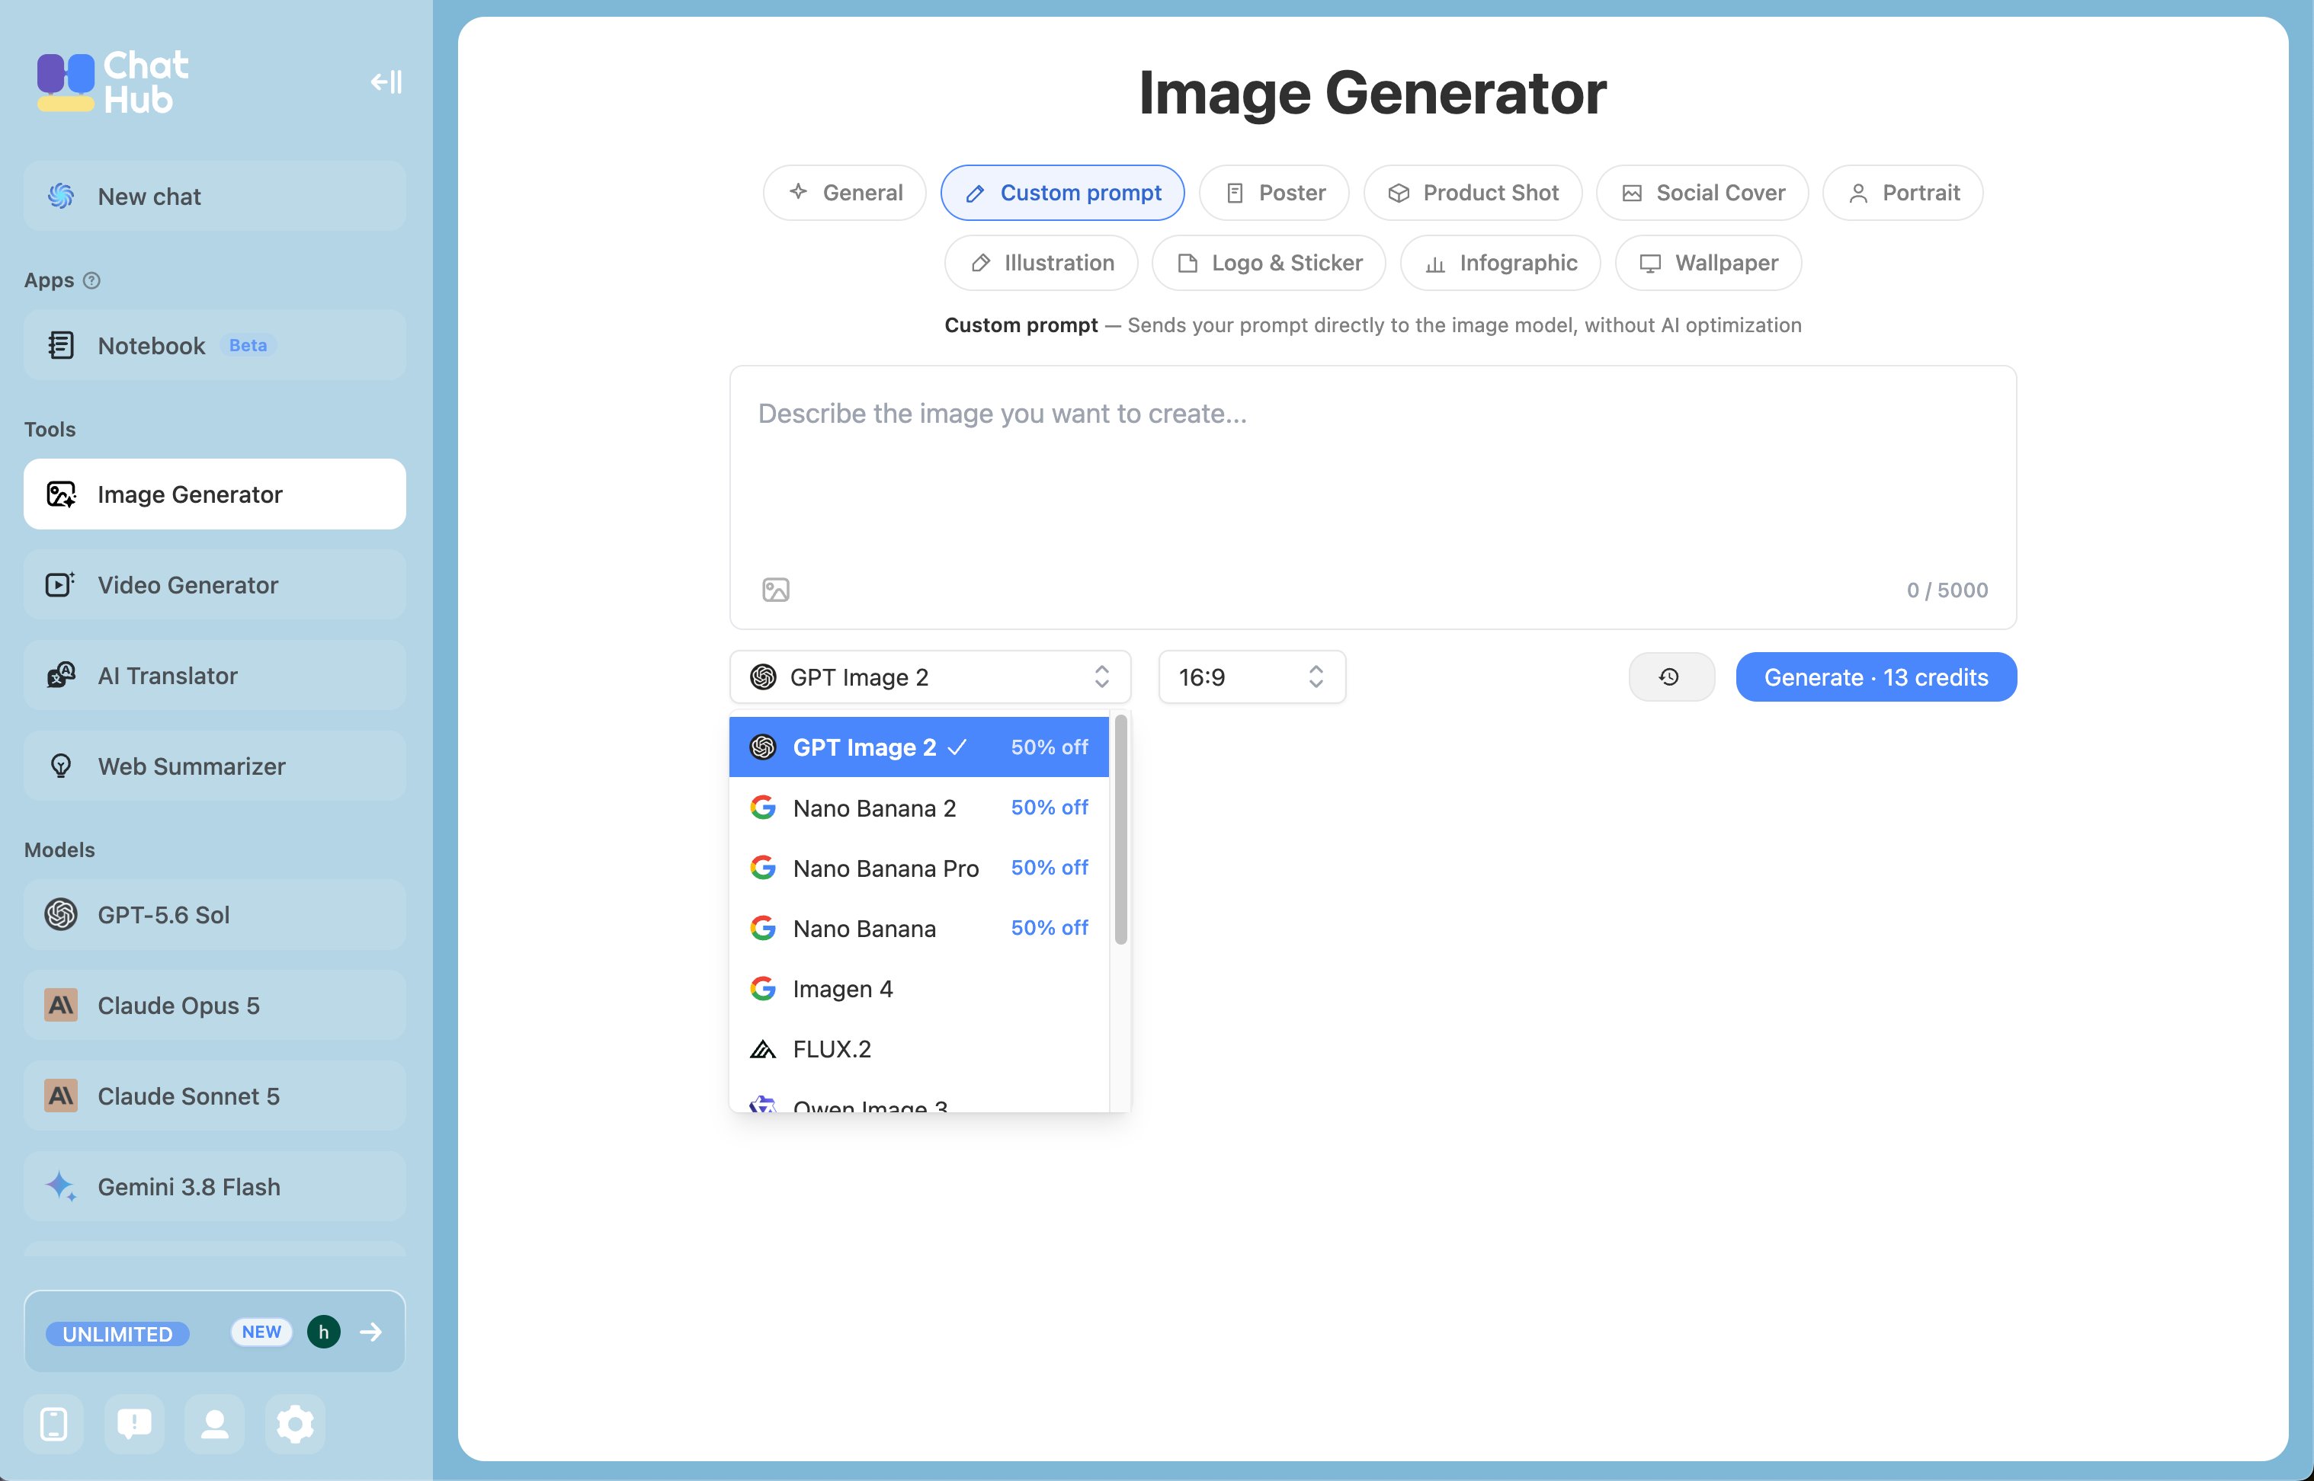
Task: Collapse the GPT Image 2 model dropdown
Action: coord(931,677)
